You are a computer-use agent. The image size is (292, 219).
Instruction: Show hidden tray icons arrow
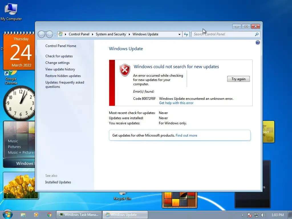coord(242,215)
